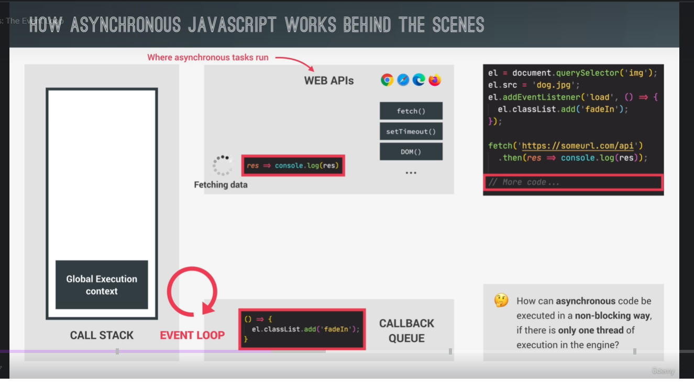This screenshot has width=694, height=386.
Task: Jump to first chapter marker on timeline
Action: tap(117, 351)
